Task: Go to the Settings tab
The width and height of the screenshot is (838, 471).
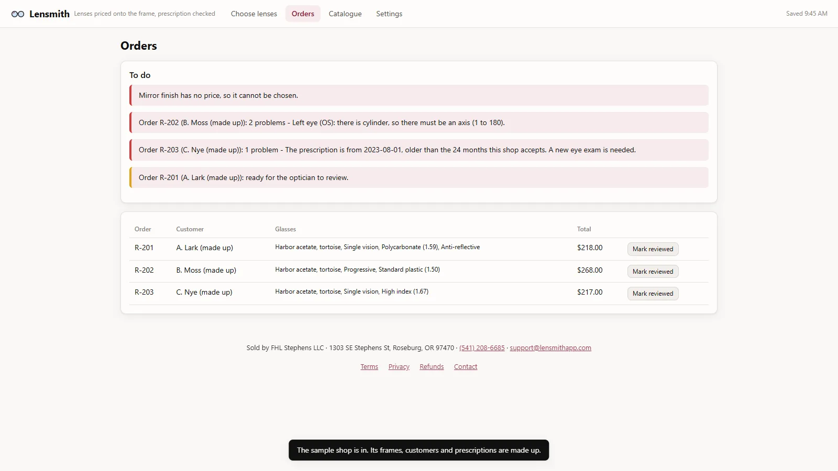Action: point(389,14)
